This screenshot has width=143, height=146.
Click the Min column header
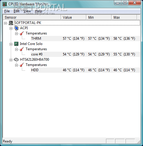(99, 18)
